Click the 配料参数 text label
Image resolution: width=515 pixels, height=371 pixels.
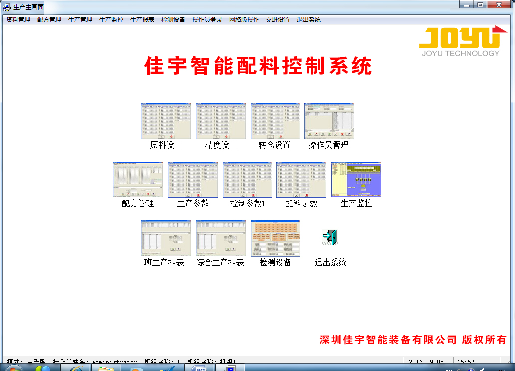[301, 203]
